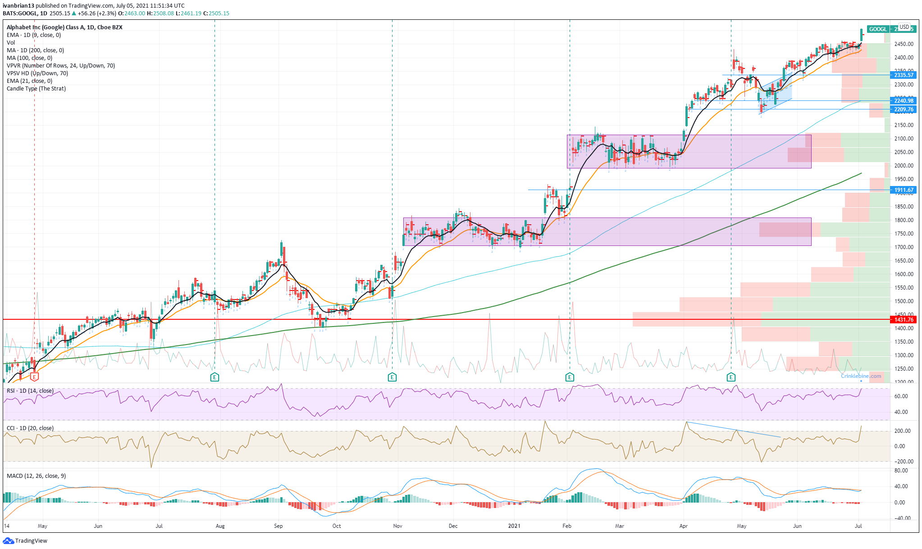Select the MA 1D (200, close, 0) legend
Viewport: 922px width, 549px height.
pyautogui.click(x=35, y=50)
